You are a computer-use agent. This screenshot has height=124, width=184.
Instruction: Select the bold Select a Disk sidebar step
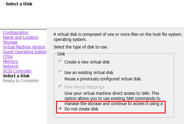[x=16, y=76]
